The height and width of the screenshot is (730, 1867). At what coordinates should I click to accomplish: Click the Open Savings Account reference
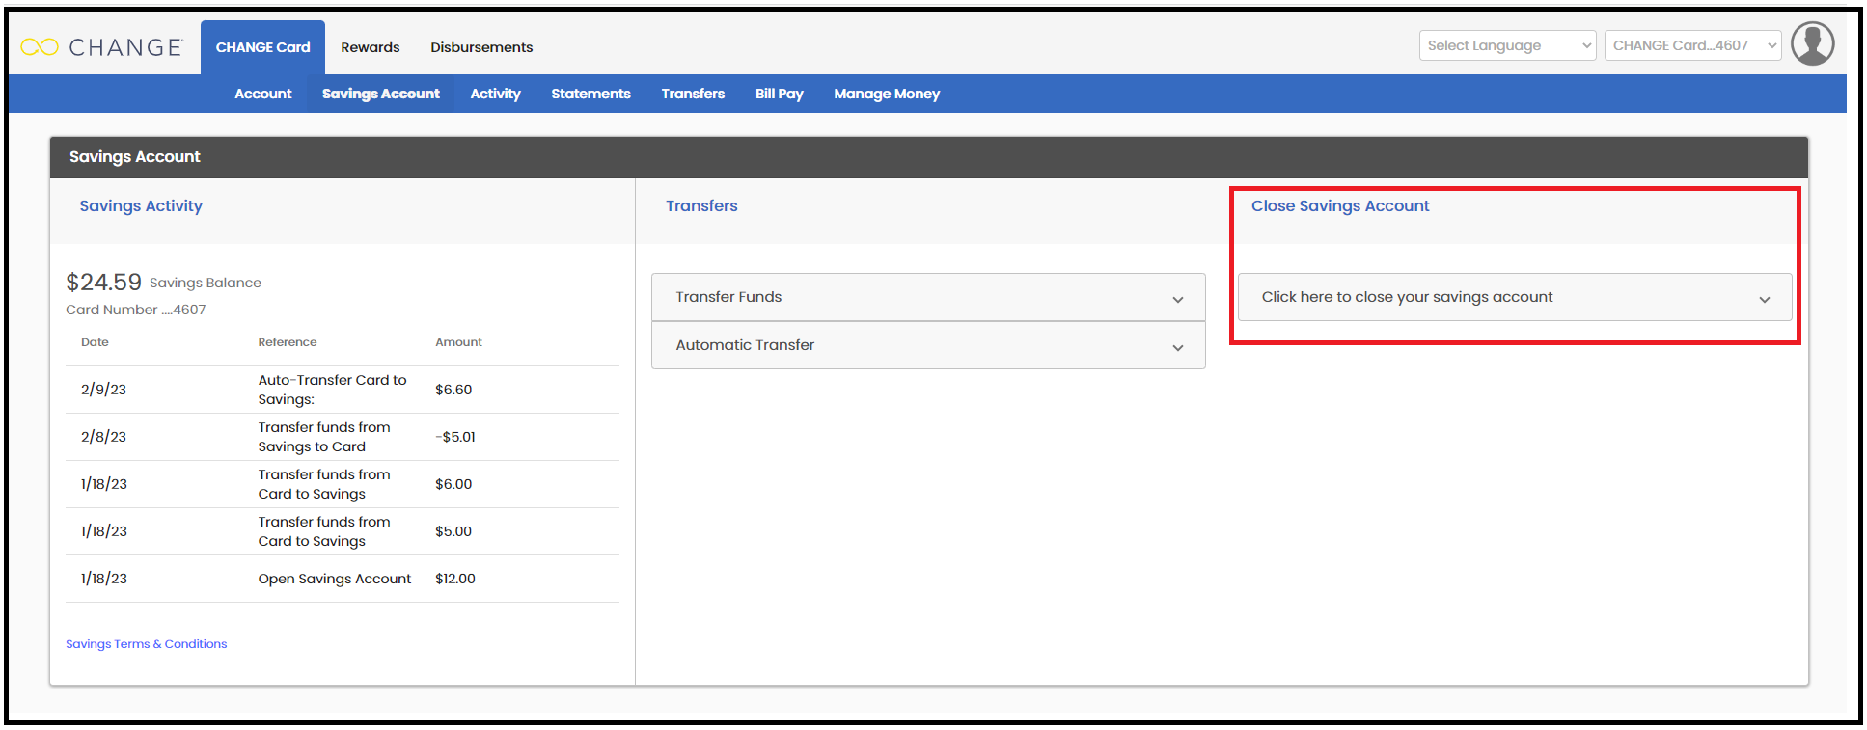334,579
